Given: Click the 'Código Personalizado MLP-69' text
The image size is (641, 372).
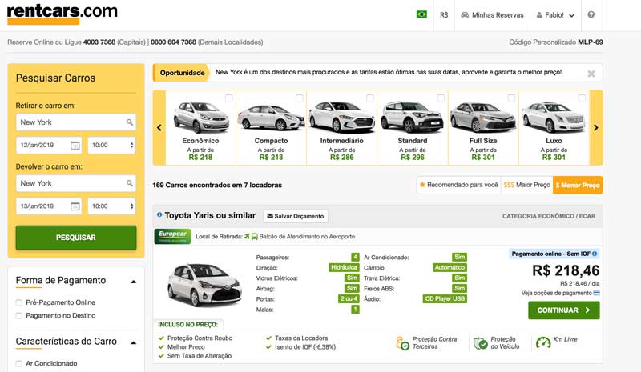Looking at the screenshot, I should [x=556, y=42].
